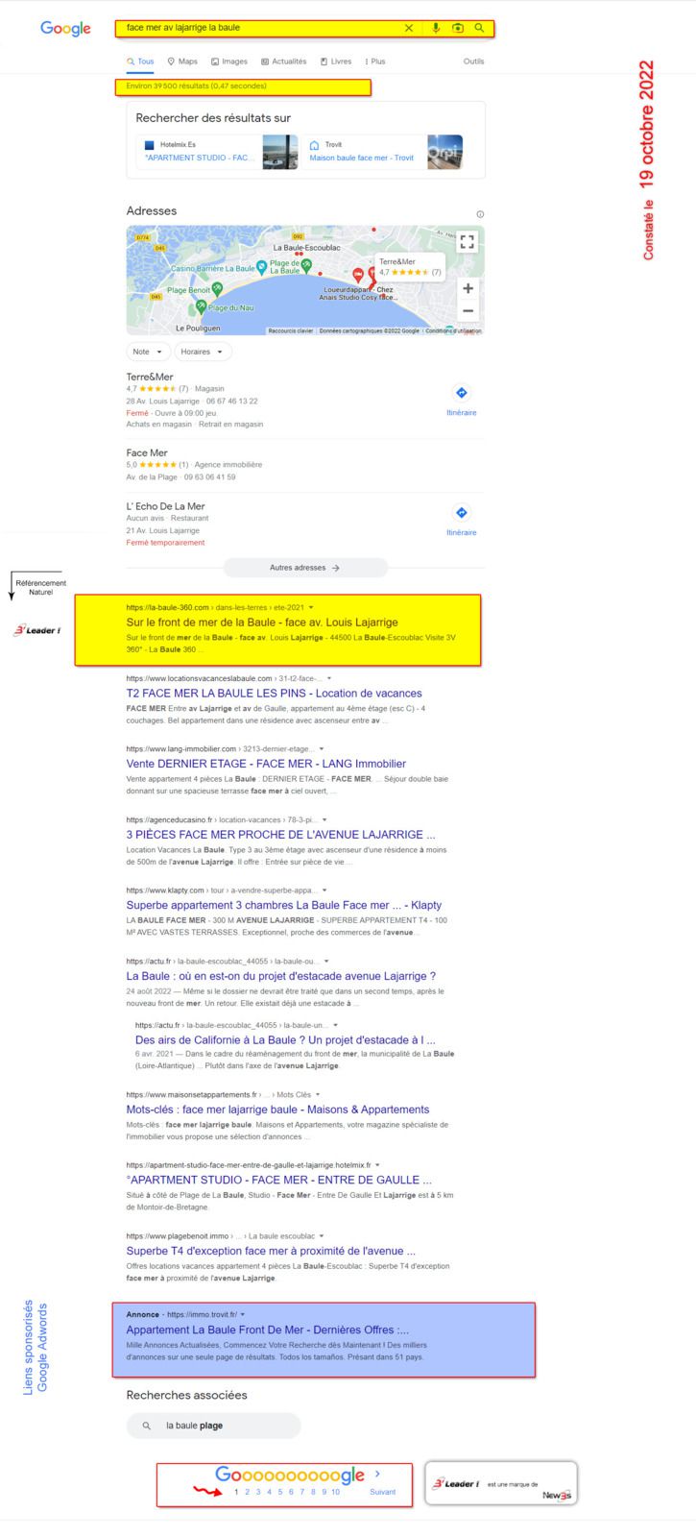Focus the search query input field
Screen dimensions: 696x1537
point(259,28)
